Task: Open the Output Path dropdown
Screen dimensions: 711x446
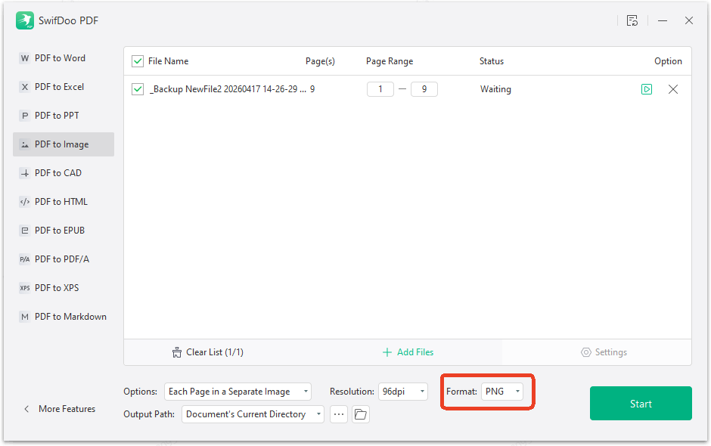Action: tap(253, 414)
